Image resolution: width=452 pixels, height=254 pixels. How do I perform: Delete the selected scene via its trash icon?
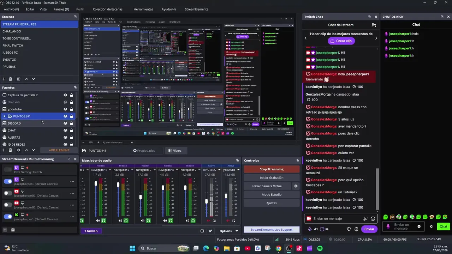click(11, 79)
